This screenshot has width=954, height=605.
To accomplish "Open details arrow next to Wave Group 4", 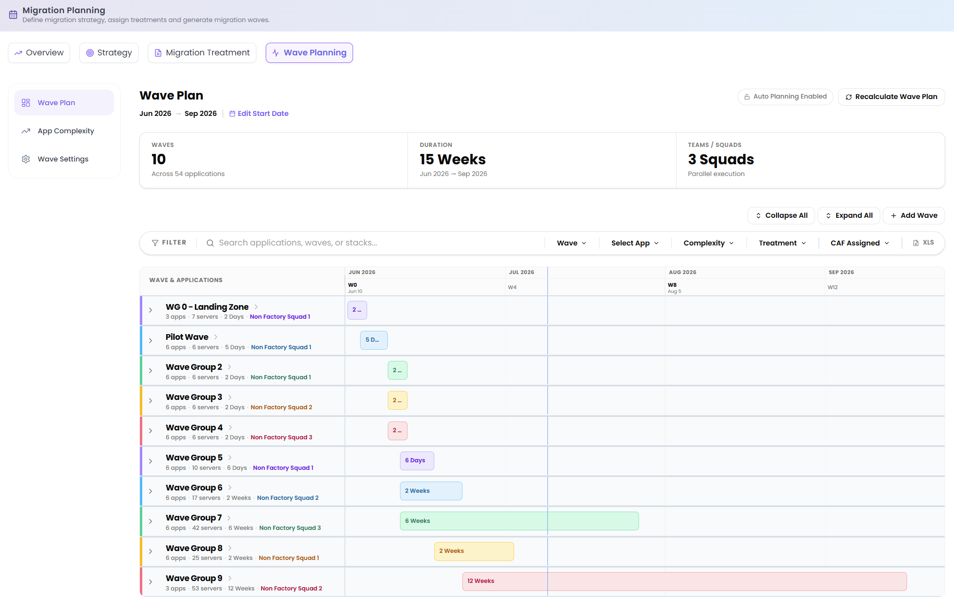I will point(231,428).
